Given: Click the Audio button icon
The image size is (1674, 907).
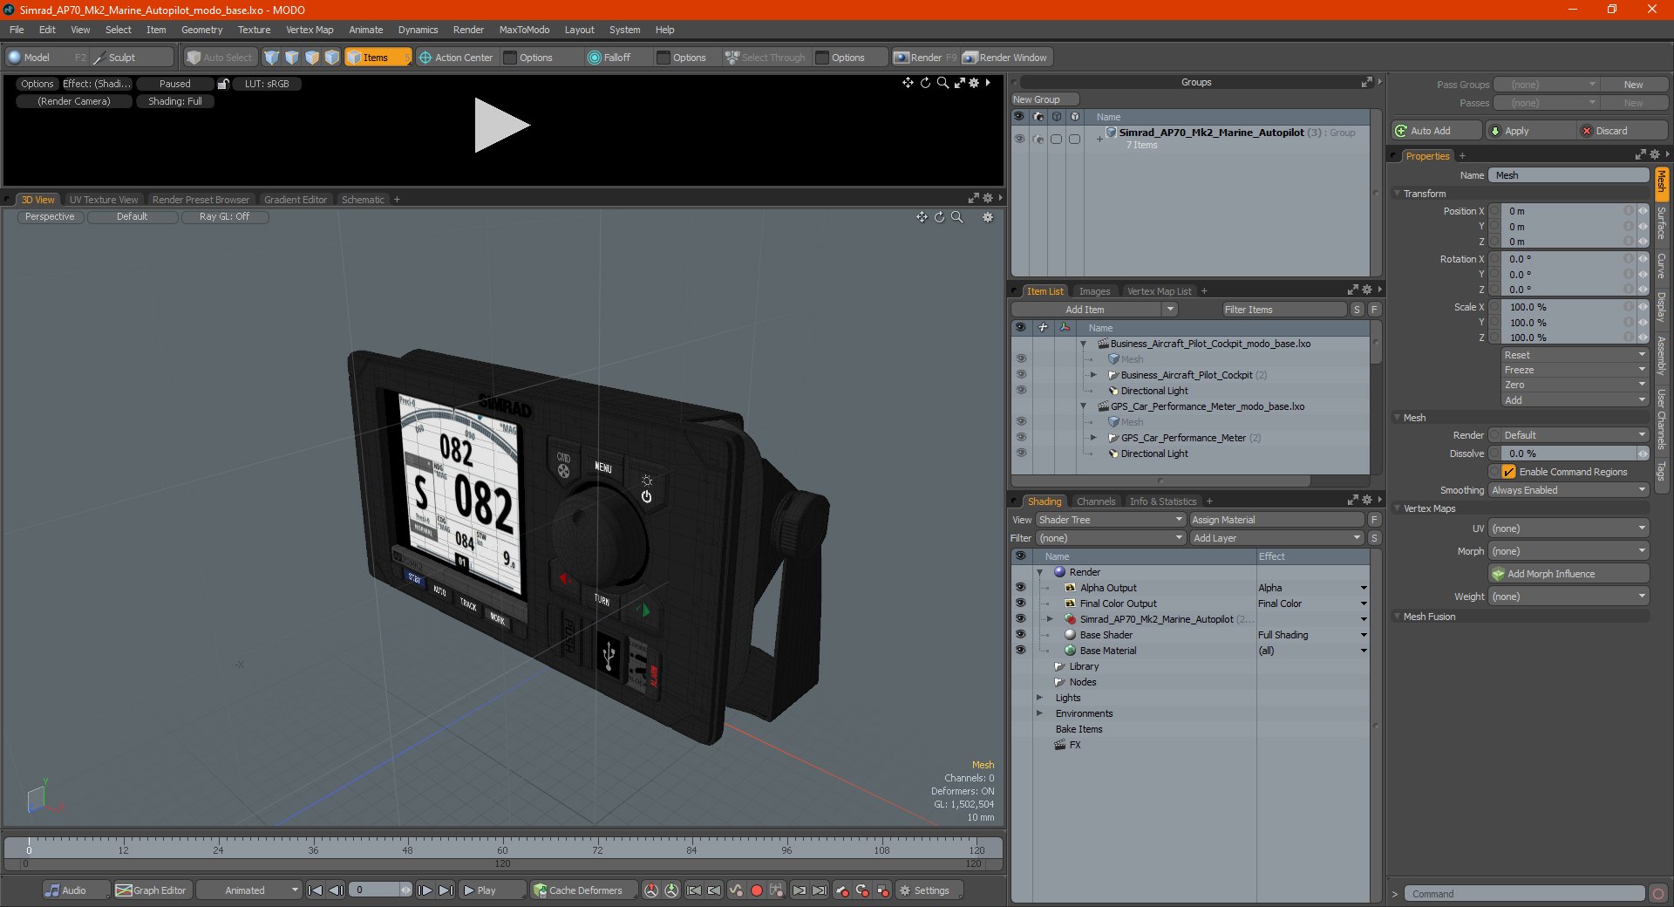Looking at the screenshot, I should click(x=53, y=890).
